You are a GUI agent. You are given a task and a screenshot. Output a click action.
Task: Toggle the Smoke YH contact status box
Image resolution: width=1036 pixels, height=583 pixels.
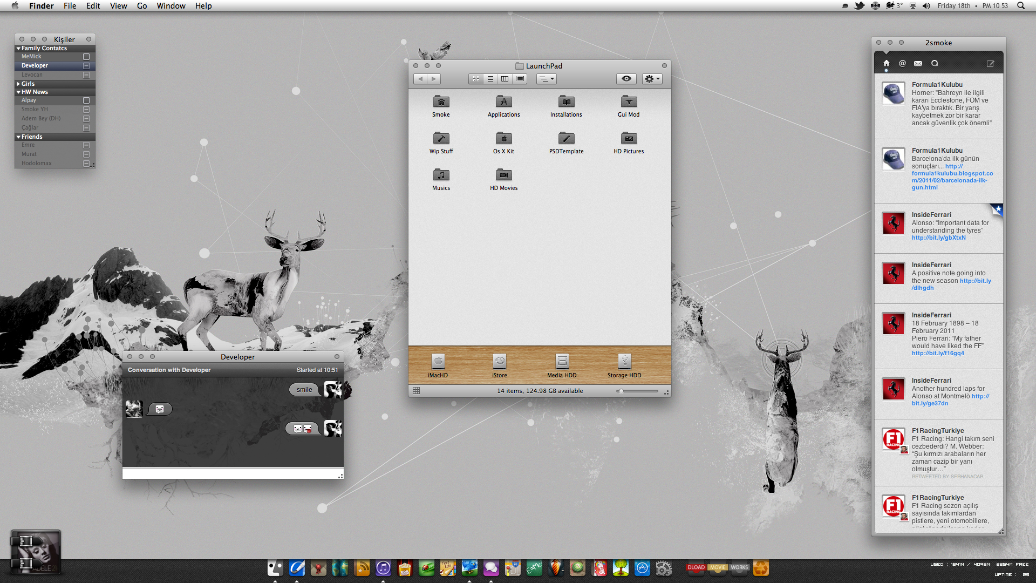[86, 110]
